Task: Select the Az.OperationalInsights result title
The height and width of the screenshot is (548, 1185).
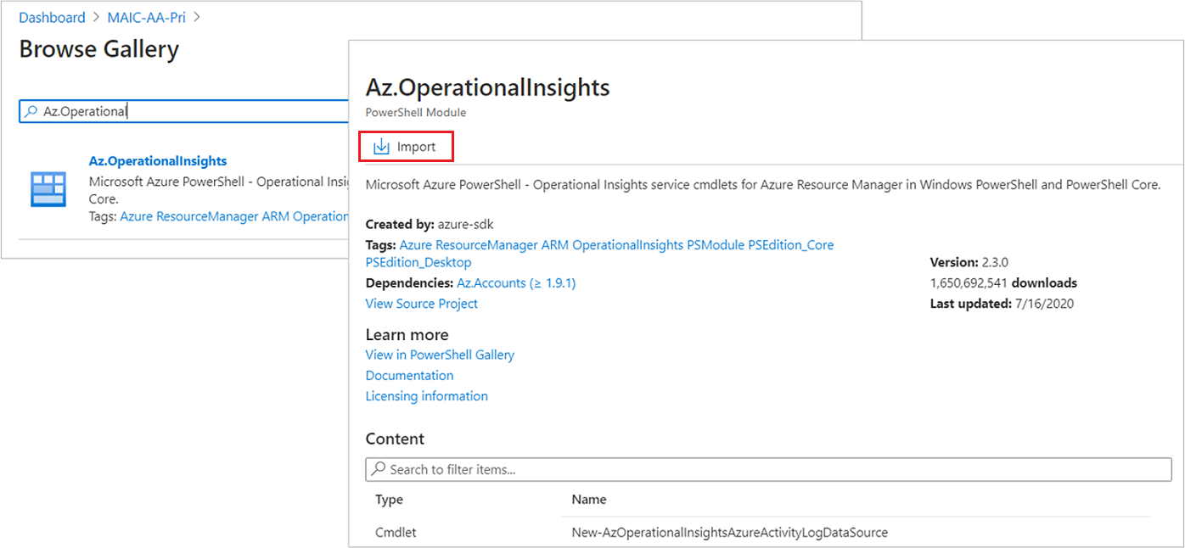Action: coord(158,160)
